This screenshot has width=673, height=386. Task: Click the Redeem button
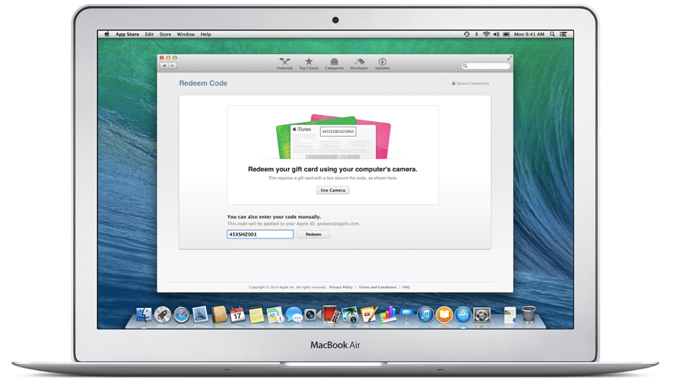313,234
